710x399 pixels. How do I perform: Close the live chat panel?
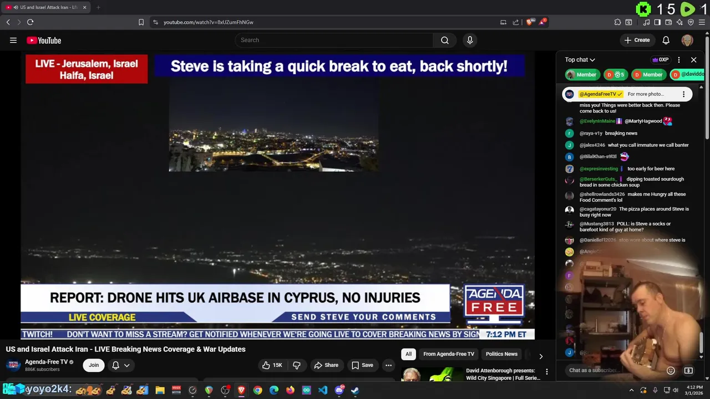point(693,60)
